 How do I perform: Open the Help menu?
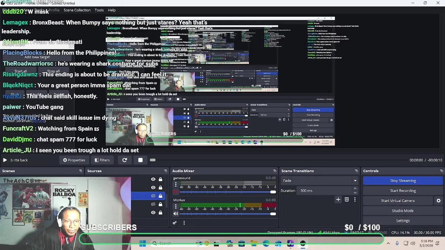click(112, 10)
